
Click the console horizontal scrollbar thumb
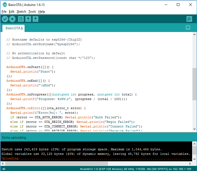tap(56, 163)
